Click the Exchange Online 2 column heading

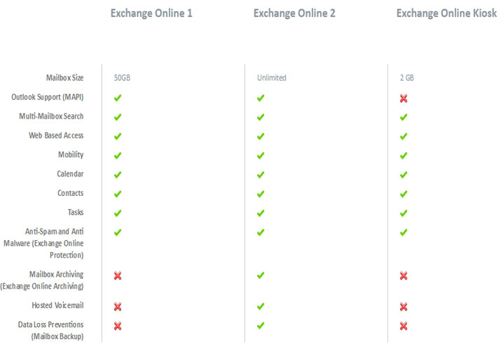point(294,13)
